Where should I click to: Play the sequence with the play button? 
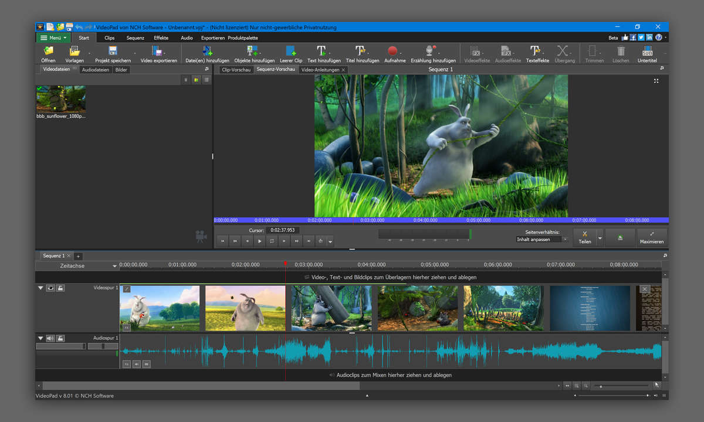260,241
